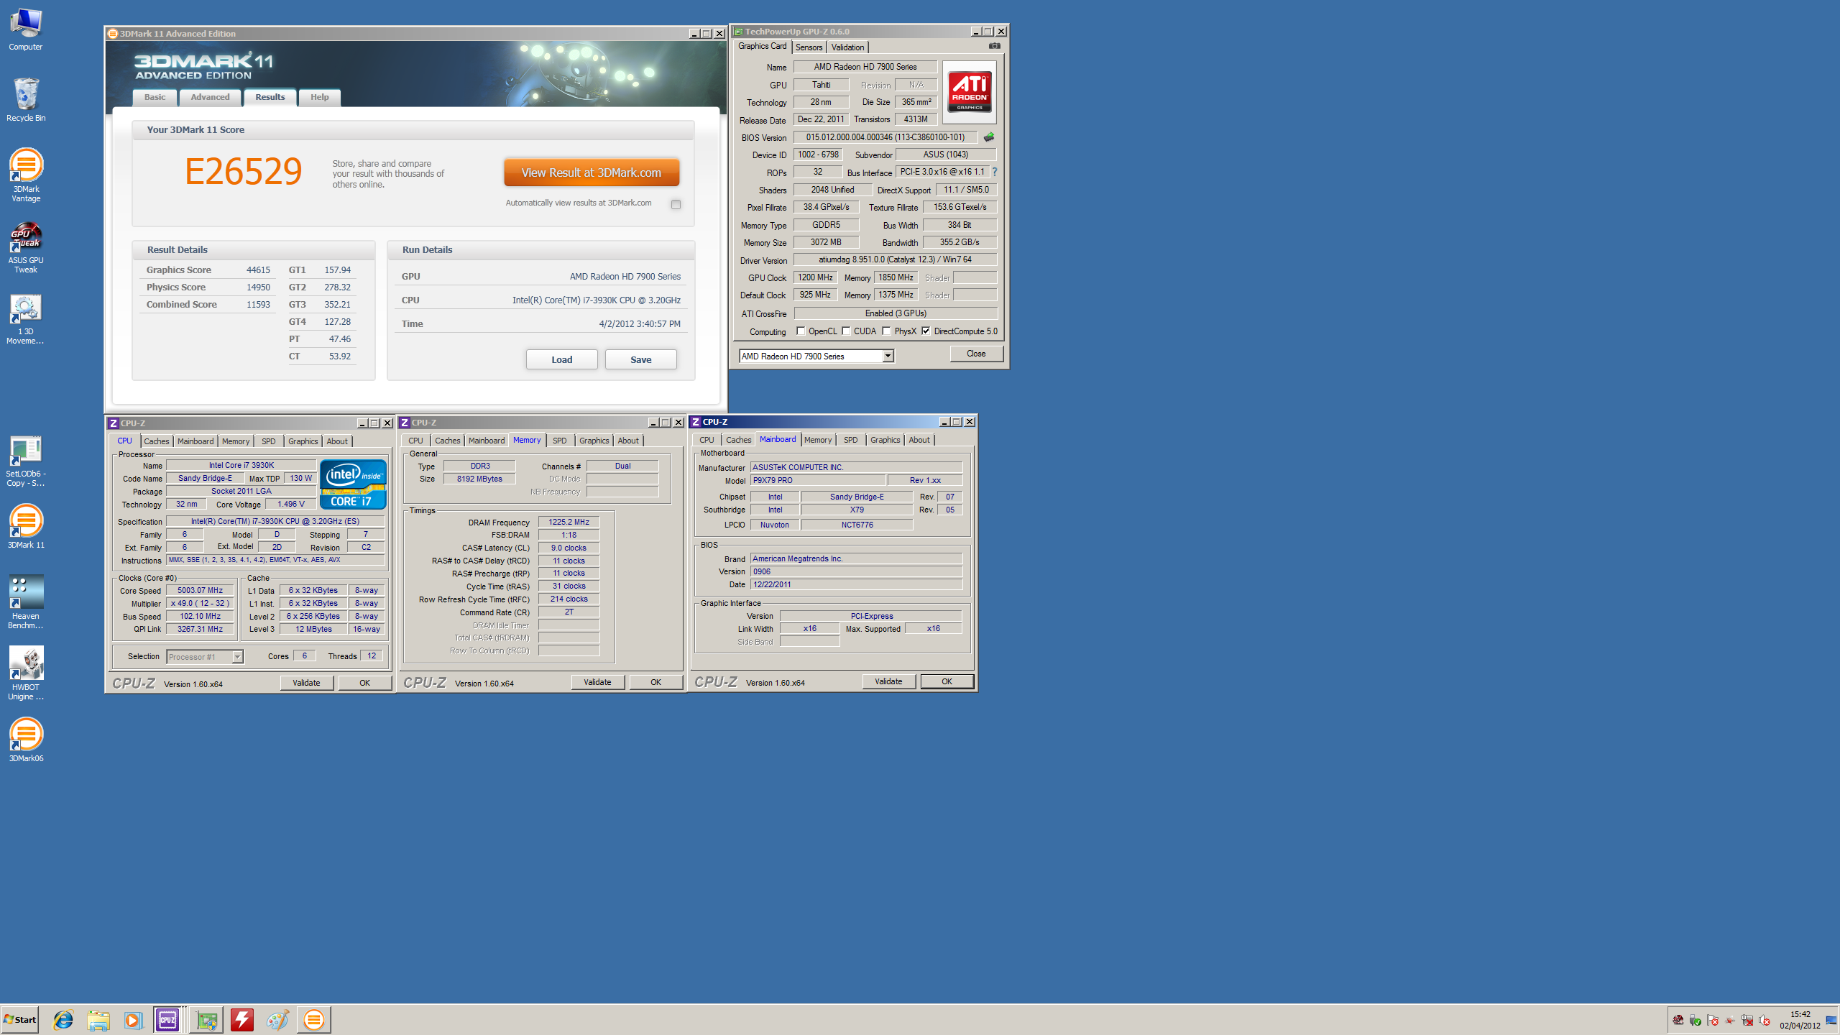This screenshot has width=1840, height=1035.
Task: Expand the AMD Radeon HD 7900 Series dropdown
Action: click(888, 356)
